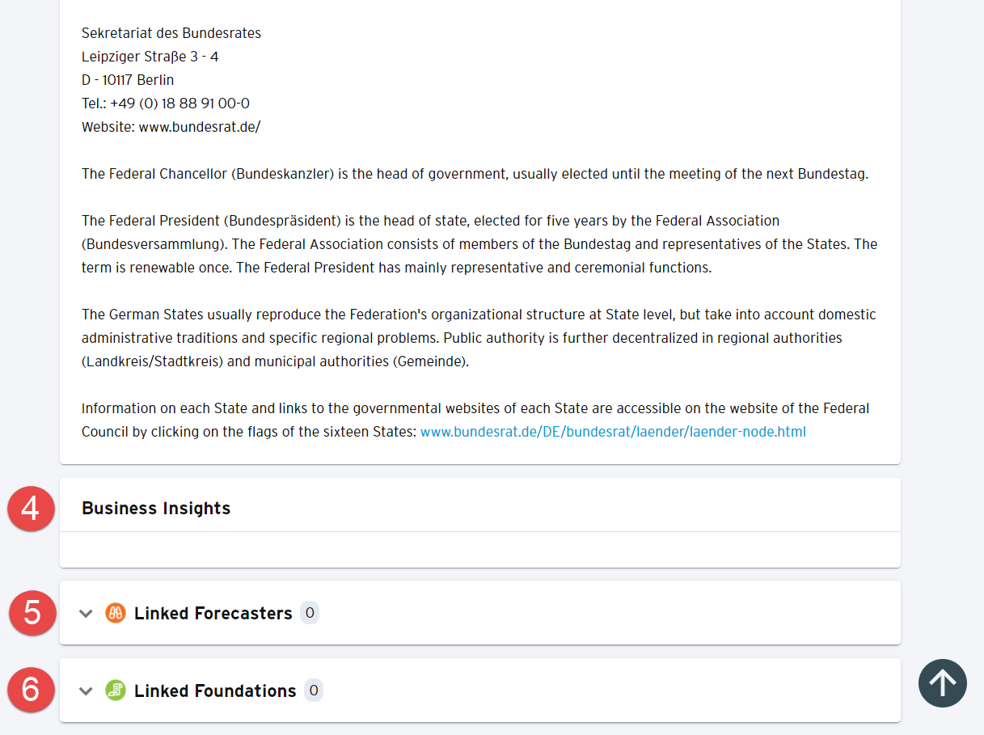This screenshot has width=984, height=735.
Task: Click the red number 6 marker
Action: 31,690
